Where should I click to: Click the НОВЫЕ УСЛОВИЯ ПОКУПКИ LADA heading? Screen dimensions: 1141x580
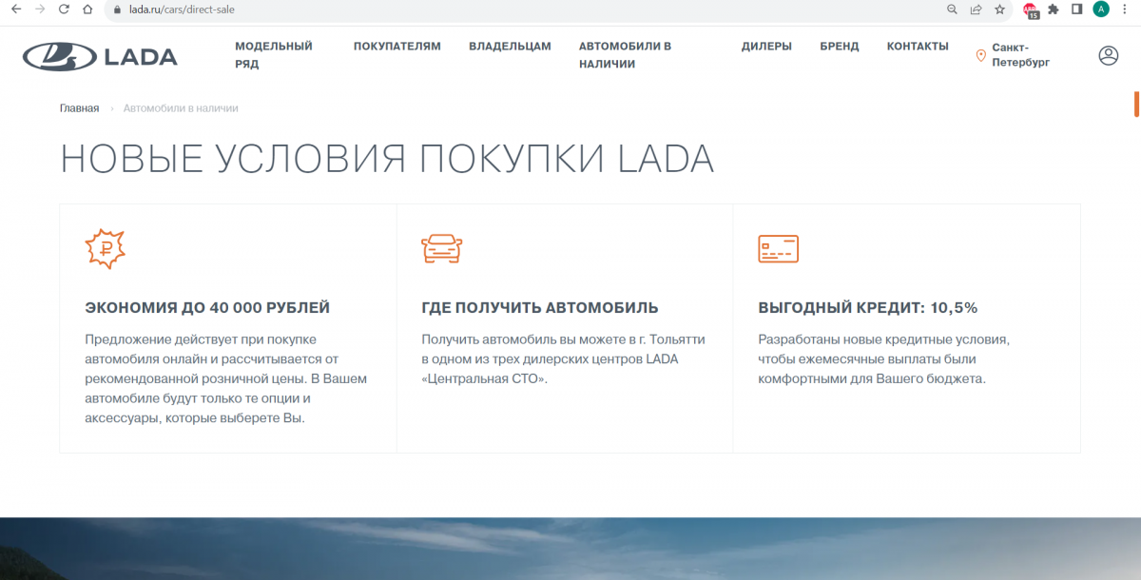(387, 159)
